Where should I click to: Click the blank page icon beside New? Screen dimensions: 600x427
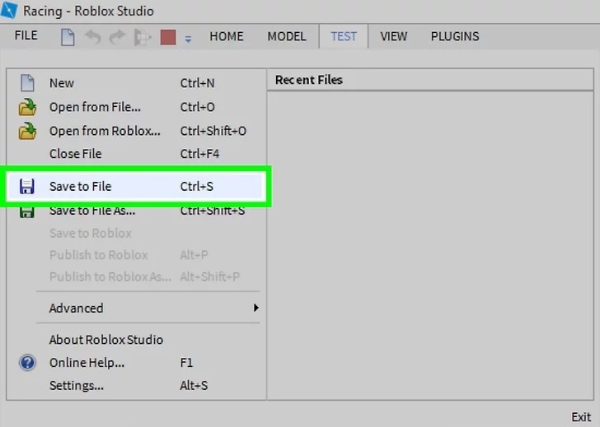[x=27, y=83]
